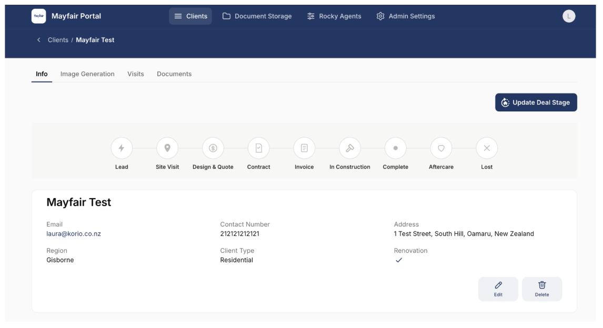The width and height of the screenshot is (603, 328).
Task: Click the contact number 212121212121
Action: point(239,233)
